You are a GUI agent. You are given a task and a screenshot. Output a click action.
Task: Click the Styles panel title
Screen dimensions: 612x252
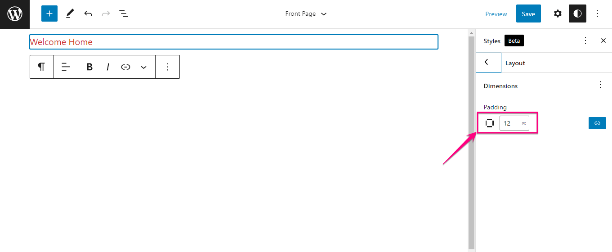(x=492, y=41)
